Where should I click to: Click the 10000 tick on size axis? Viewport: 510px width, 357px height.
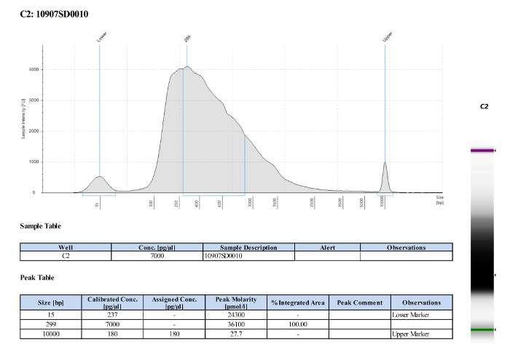[382, 202]
